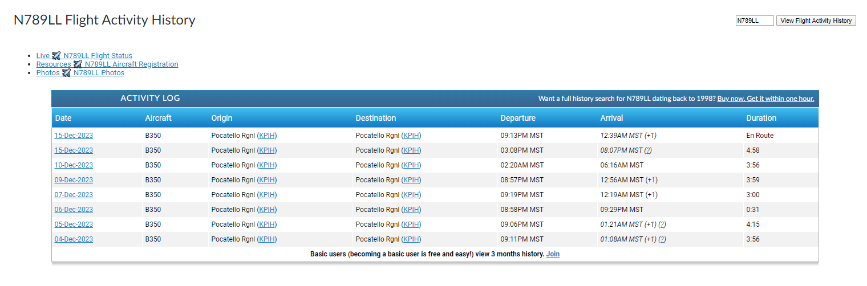Click the 4:58 duration value
Viewport: 867px width, 286px height.
pos(753,150)
